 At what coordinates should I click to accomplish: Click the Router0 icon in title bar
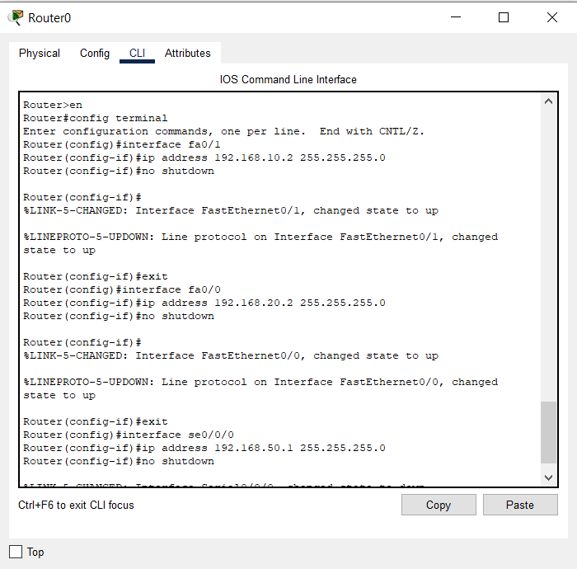tap(16, 17)
